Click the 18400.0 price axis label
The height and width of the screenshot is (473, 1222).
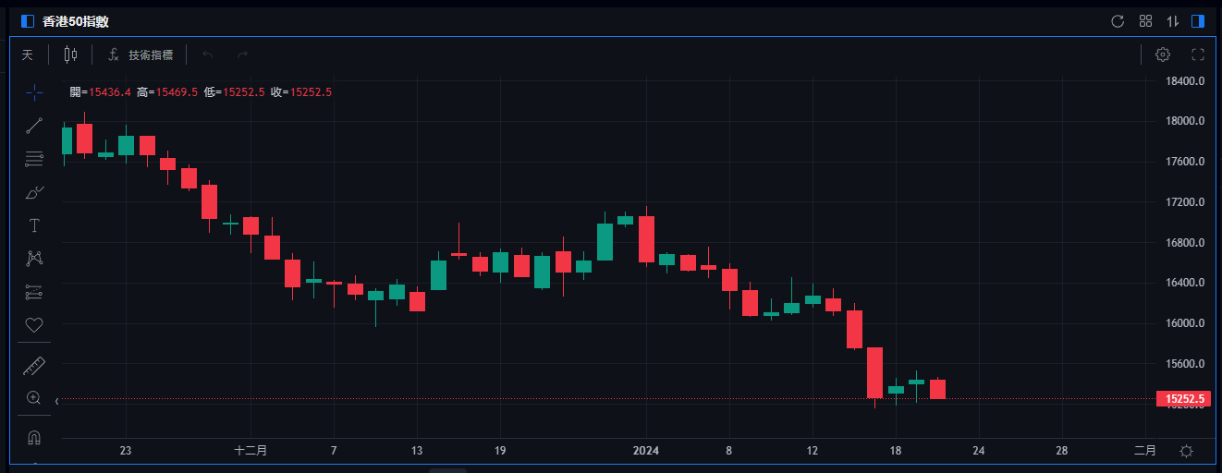tap(1184, 81)
